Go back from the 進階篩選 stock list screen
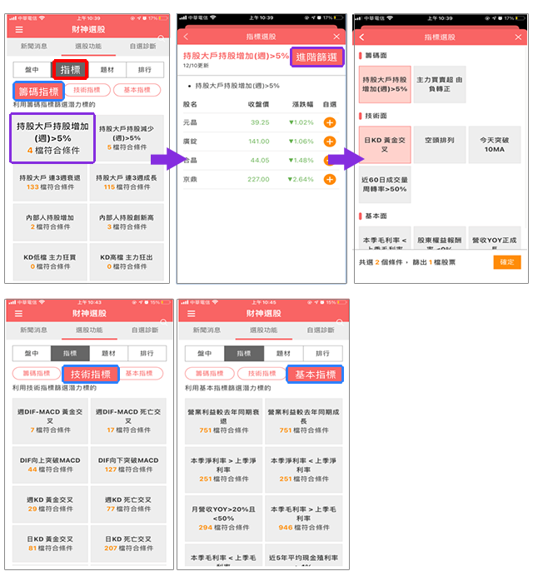Viewport: 533px width, 586px height. click(x=186, y=37)
